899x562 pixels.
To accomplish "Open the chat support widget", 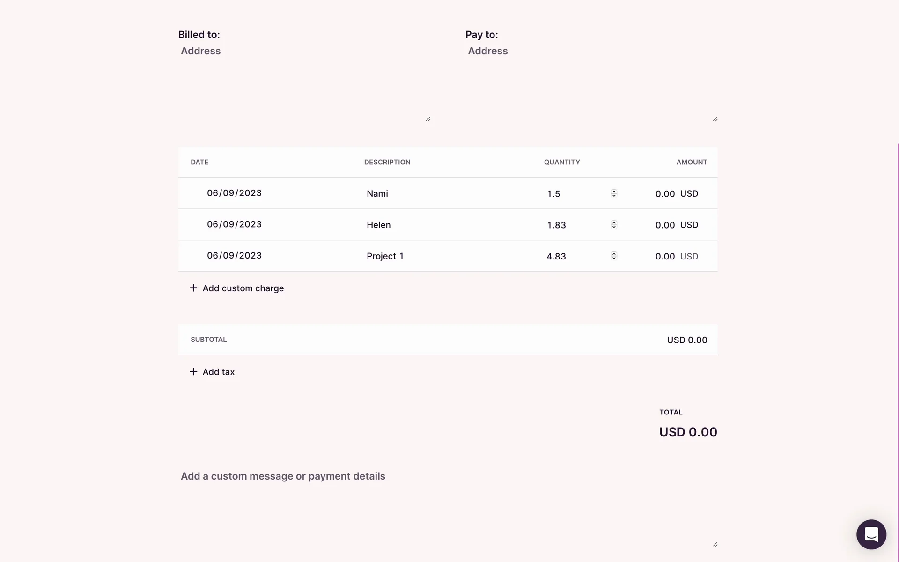I will point(871,534).
